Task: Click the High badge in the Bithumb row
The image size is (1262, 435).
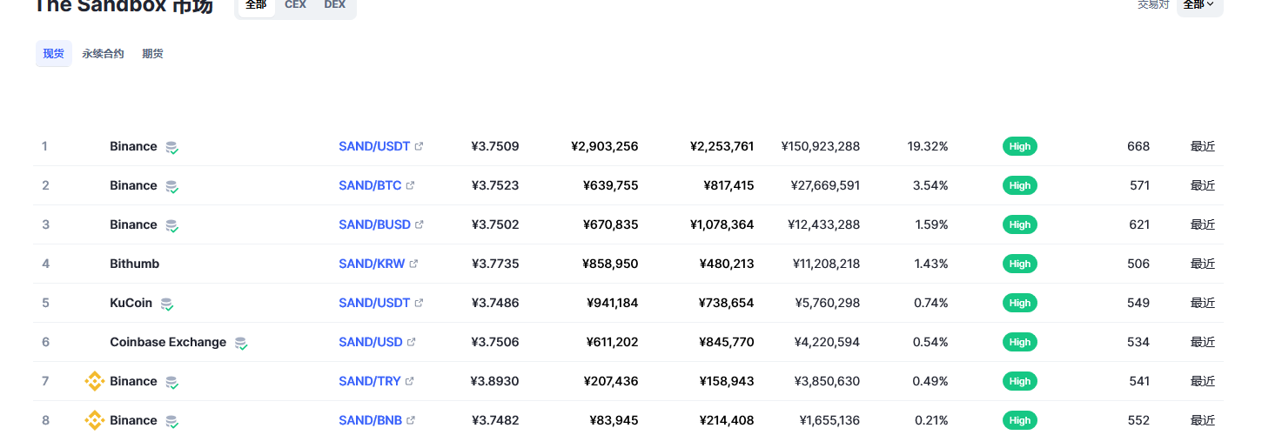Action: point(1019,264)
